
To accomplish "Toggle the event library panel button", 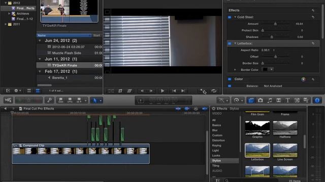I will click(8, 91).
